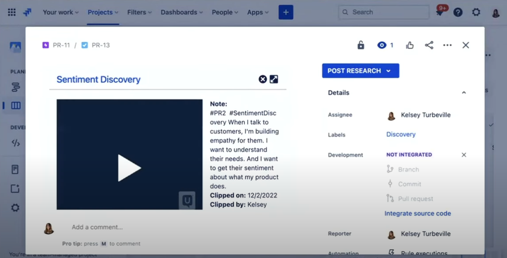Open the People menu
This screenshot has height=258, width=507.
[225, 12]
